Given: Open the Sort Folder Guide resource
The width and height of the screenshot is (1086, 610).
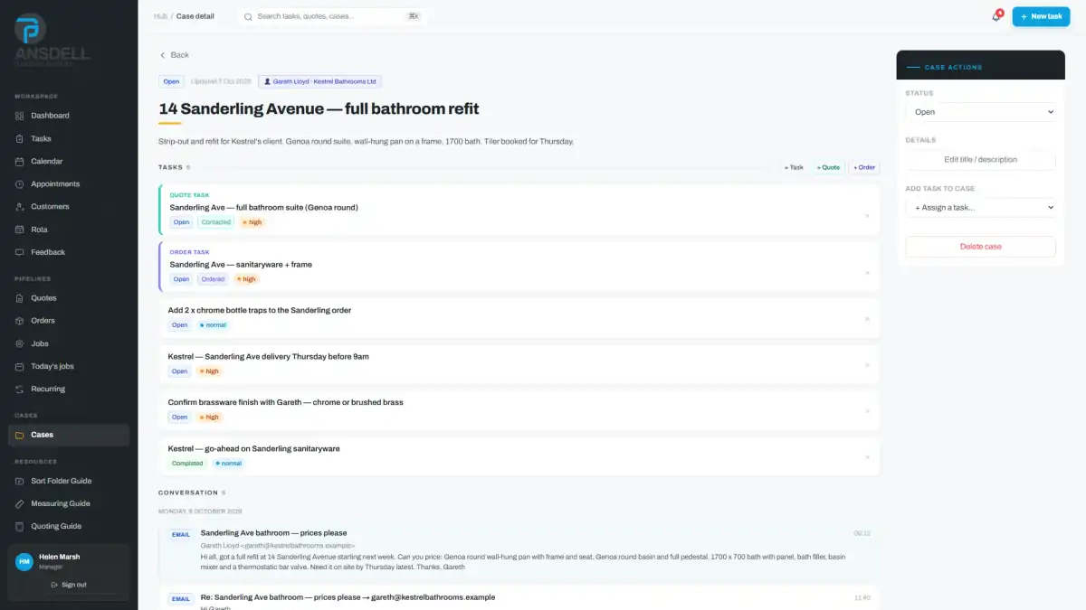Looking at the screenshot, I should pos(69,481).
